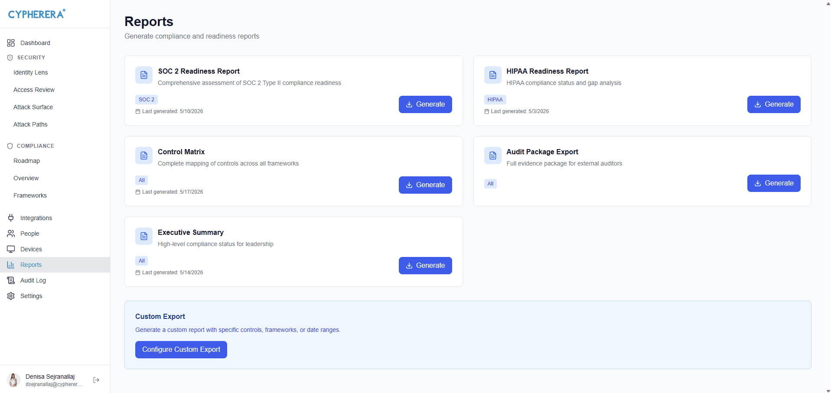Click the All tag on Audit Package Export
The image size is (831, 393).
click(490, 184)
